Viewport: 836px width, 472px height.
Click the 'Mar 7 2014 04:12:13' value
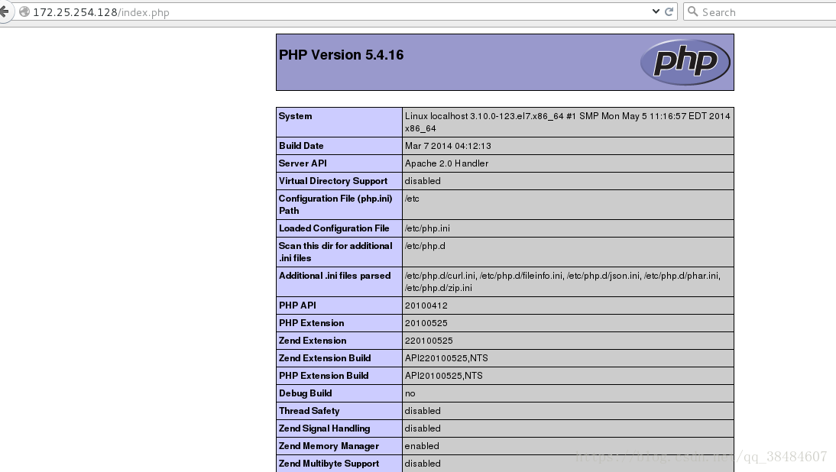click(x=448, y=146)
